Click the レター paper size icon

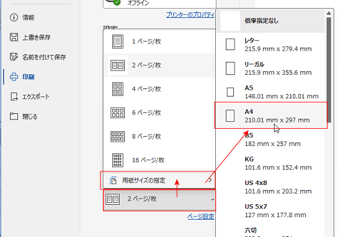tap(230, 45)
